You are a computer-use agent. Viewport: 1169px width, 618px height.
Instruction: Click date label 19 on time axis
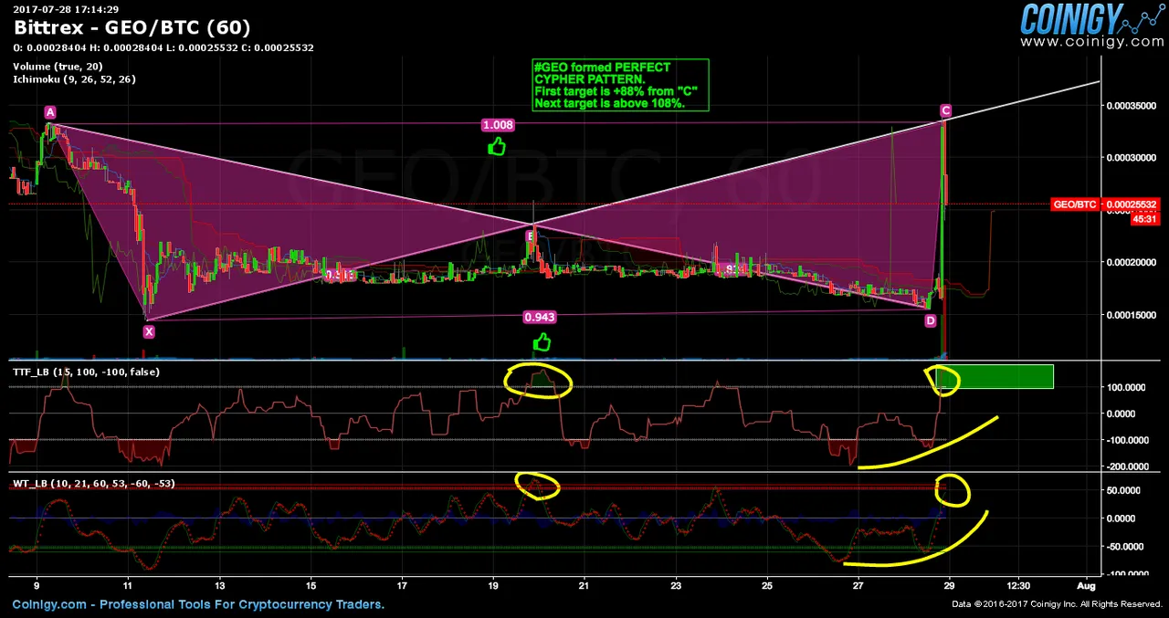pos(493,585)
